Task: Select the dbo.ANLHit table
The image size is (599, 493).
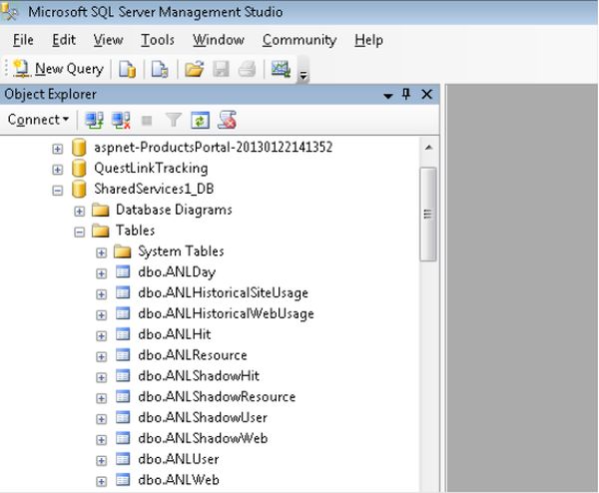Action: (174, 334)
